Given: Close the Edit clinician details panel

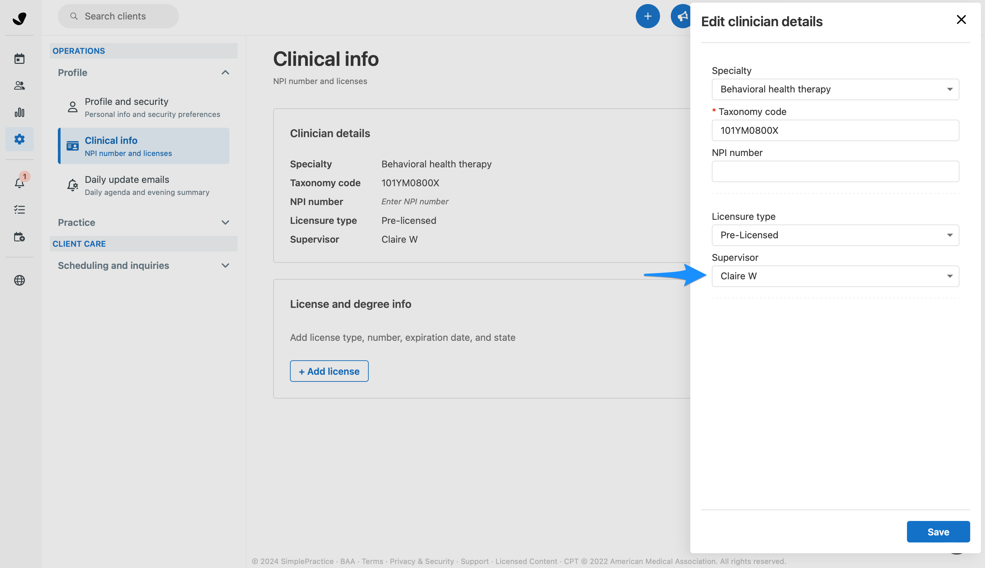Looking at the screenshot, I should click(961, 19).
